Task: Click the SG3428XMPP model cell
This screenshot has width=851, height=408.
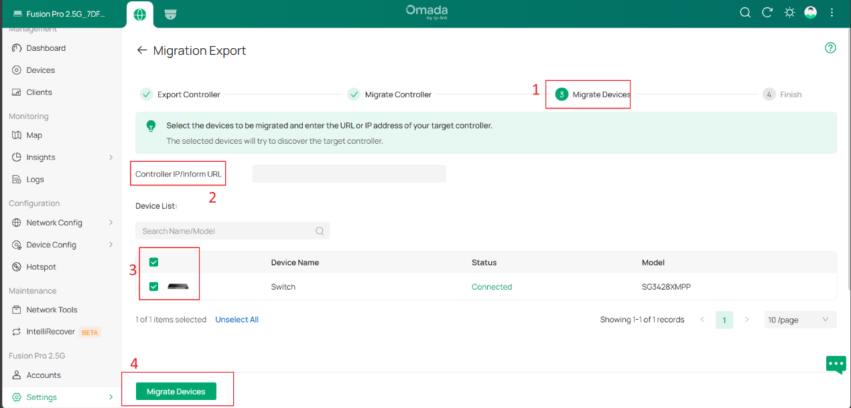Action: pyautogui.click(x=666, y=287)
